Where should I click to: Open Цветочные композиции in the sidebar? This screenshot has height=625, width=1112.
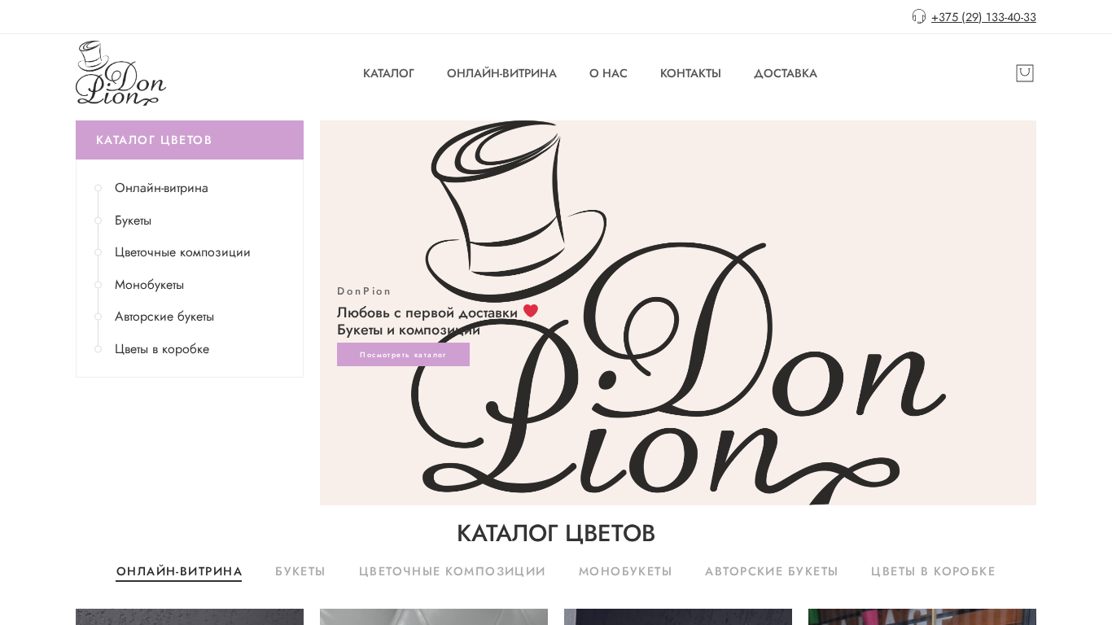[182, 252]
